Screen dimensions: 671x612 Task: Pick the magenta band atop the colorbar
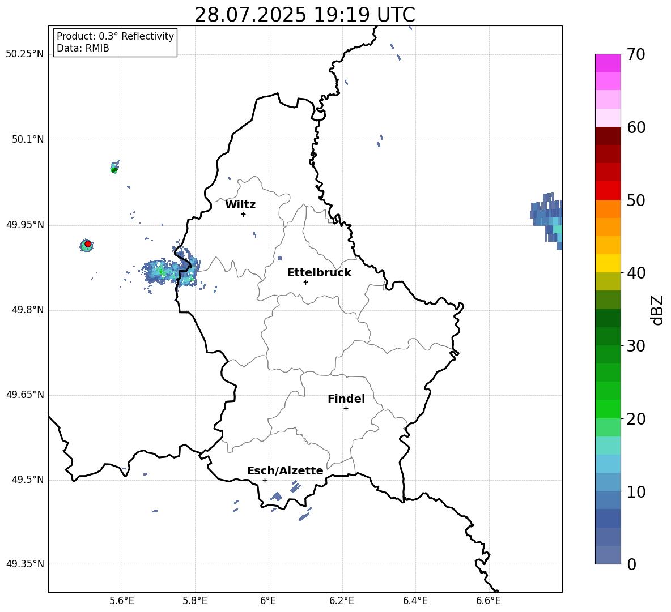pos(608,63)
